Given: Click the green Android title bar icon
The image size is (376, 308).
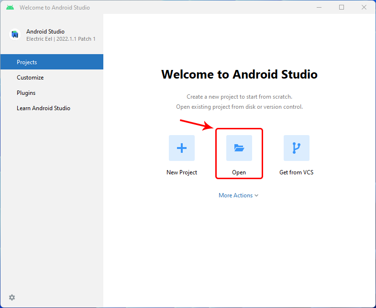Looking at the screenshot, I should [x=10, y=8].
